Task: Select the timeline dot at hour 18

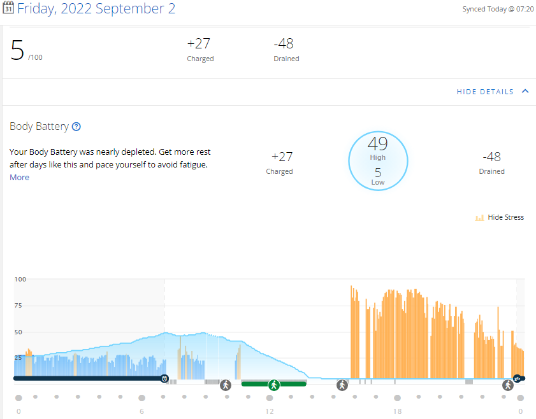Action: pyautogui.click(x=397, y=398)
